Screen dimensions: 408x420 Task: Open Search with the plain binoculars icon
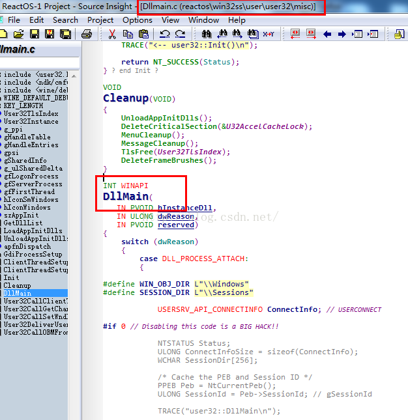207,34
